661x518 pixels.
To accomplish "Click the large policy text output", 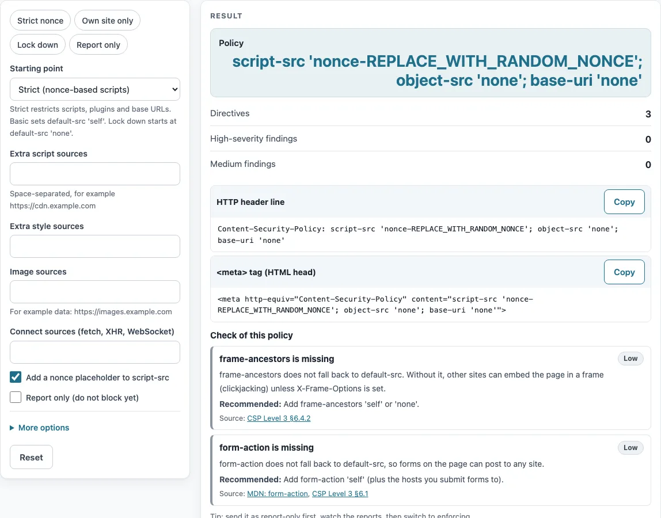I will 436,71.
